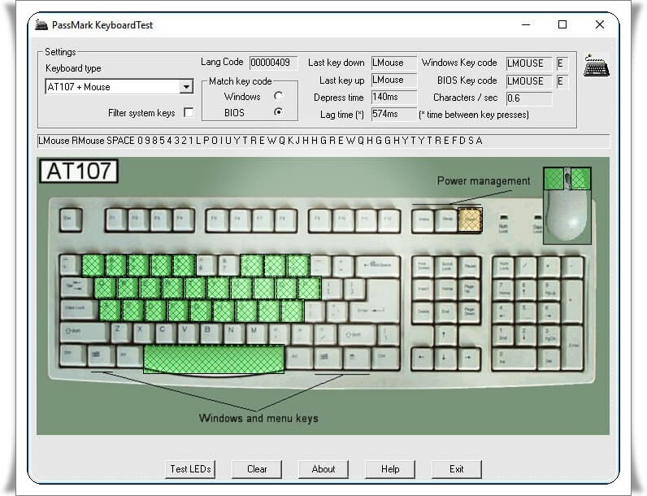
Task: Maximize the KeyboardTest window
Action: pyautogui.click(x=562, y=24)
